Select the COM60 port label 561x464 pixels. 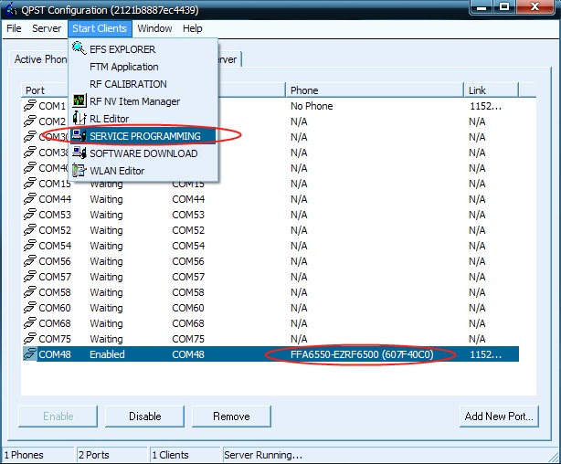point(55,308)
